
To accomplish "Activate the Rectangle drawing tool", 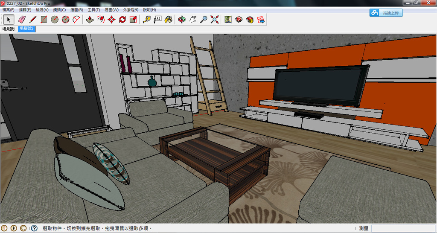I will coord(44,20).
